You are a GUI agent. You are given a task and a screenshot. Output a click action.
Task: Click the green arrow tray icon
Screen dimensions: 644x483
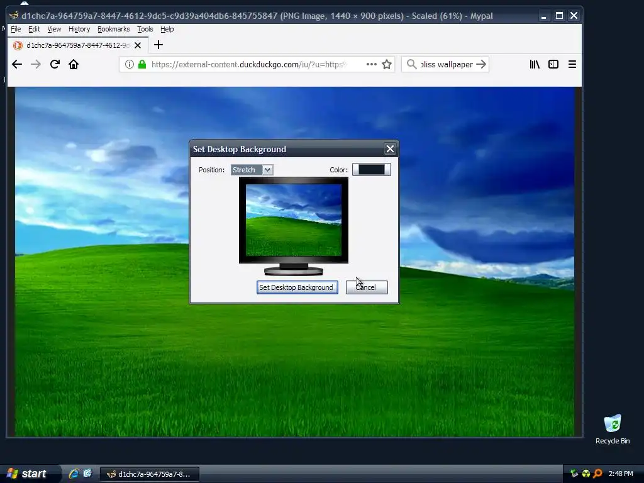point(574,474)
